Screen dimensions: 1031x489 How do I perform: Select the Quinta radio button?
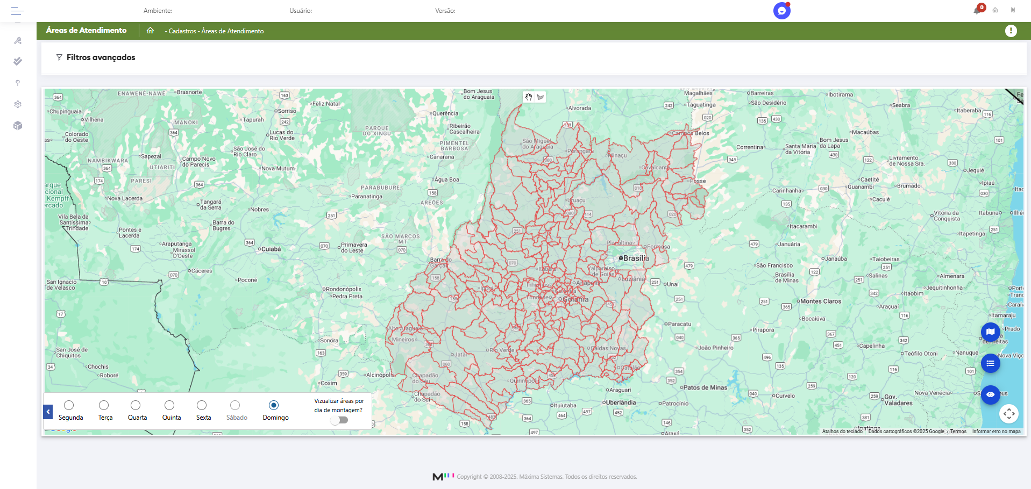tap(169, 405)
